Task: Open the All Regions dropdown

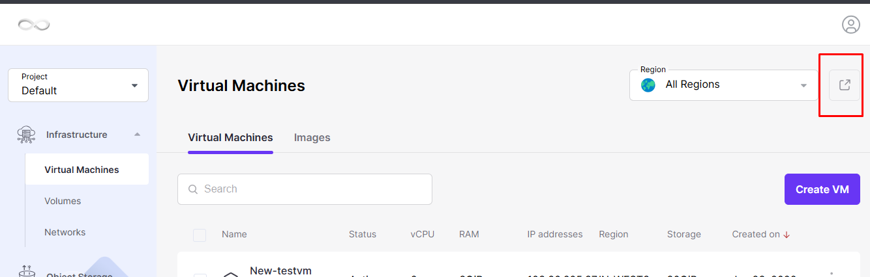Action: (x=724, y=85)
